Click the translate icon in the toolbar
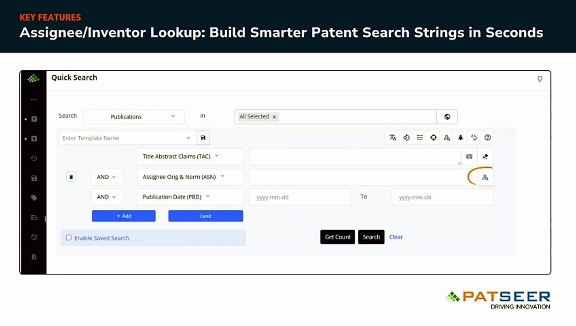The width and height of the screenshot is (576, 326). pyautogui.click(x=393, y=138)
